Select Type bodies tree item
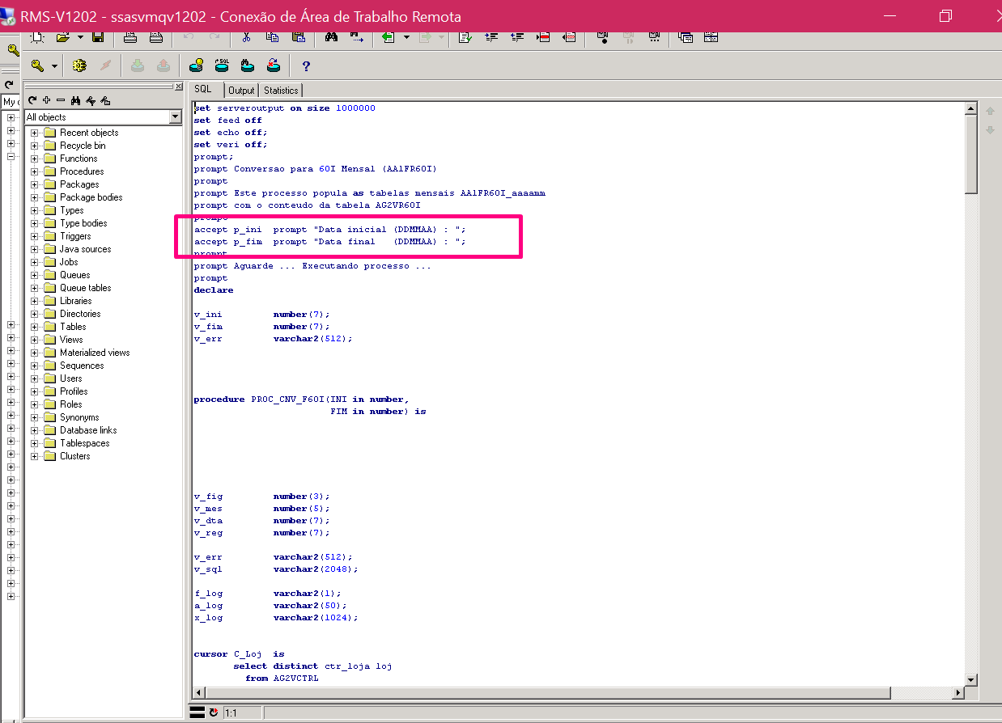This screenshot has width=1002, height=723. click(83, 223)
